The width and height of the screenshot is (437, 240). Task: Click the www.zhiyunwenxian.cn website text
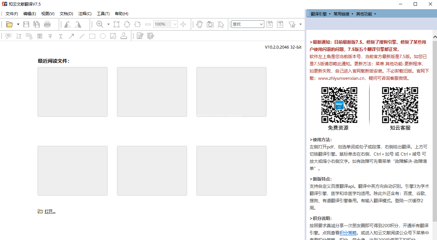click(x=341, y=78)
